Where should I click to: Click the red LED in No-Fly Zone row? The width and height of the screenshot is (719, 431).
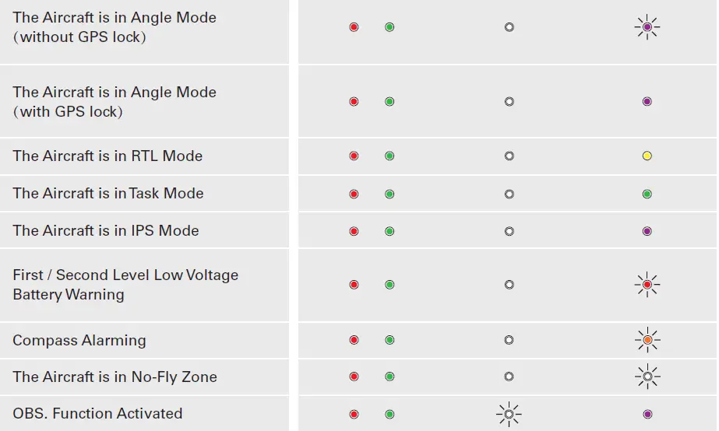click(x=354, y=377)
